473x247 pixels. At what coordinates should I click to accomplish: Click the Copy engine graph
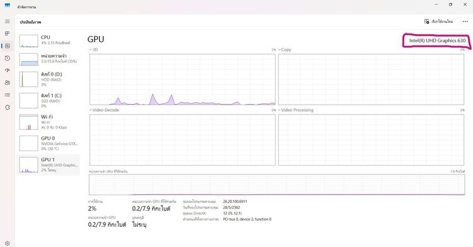[x=371, y=79]
